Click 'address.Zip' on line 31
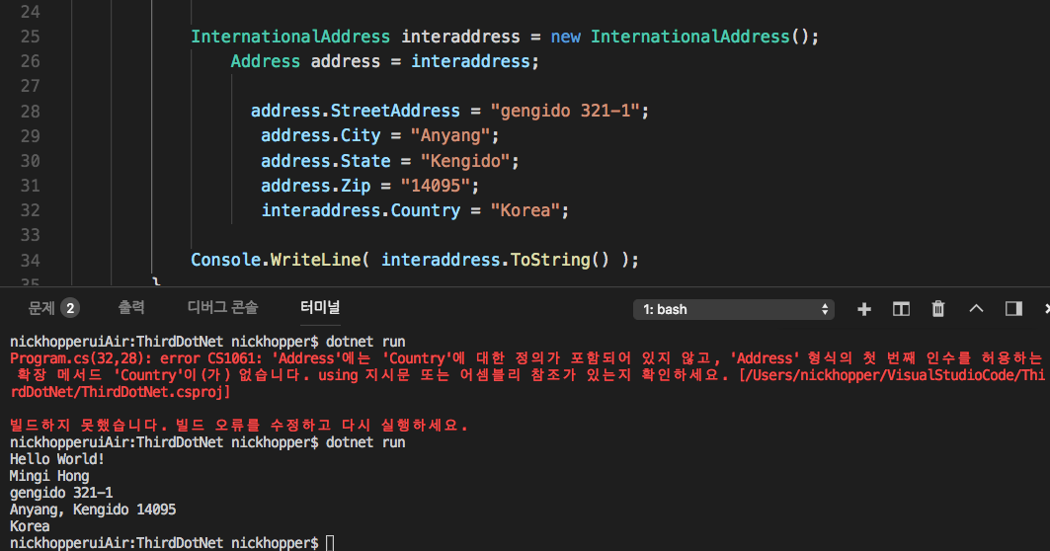 click(x=315, y=186)
